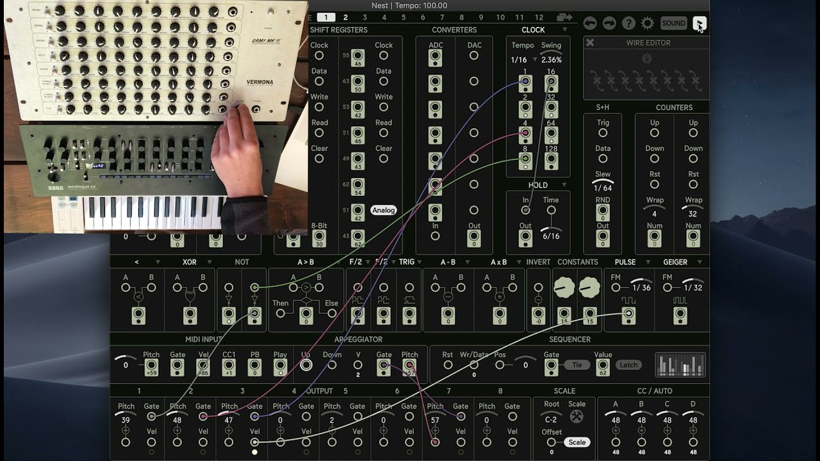
Task: Switch to page 1 tab
Action: [x=325, y=17]
